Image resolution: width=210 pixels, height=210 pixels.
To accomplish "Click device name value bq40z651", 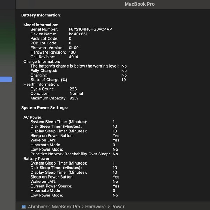I will (x=78, y=34).
